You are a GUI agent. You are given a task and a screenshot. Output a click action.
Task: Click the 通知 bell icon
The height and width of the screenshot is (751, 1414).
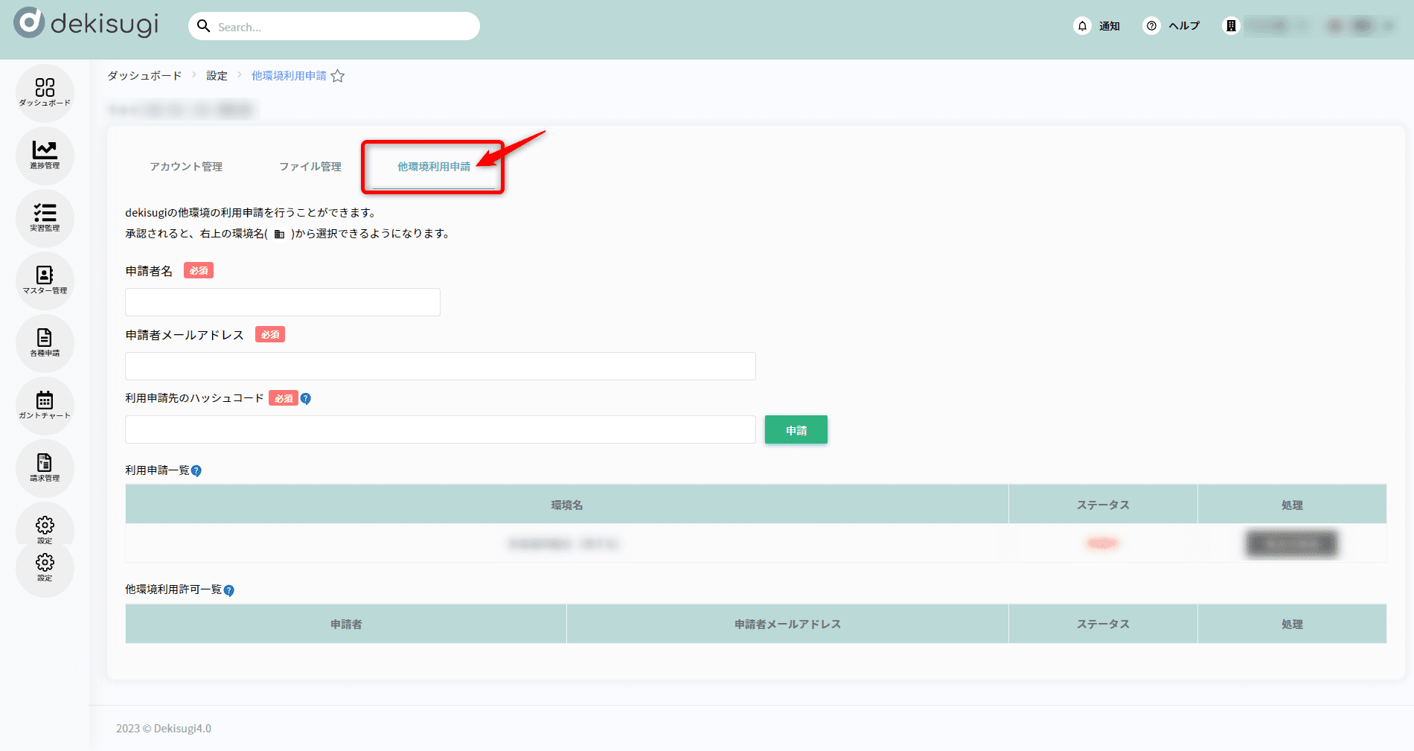(x=1082, y=26)
